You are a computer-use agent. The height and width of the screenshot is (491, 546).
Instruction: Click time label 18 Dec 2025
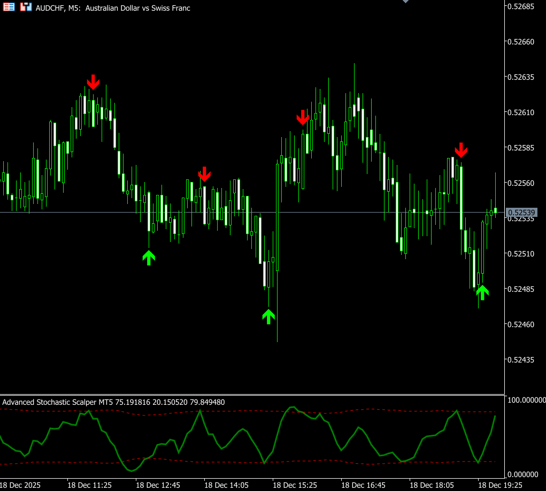pyautogui.click(x=20, y=485)
